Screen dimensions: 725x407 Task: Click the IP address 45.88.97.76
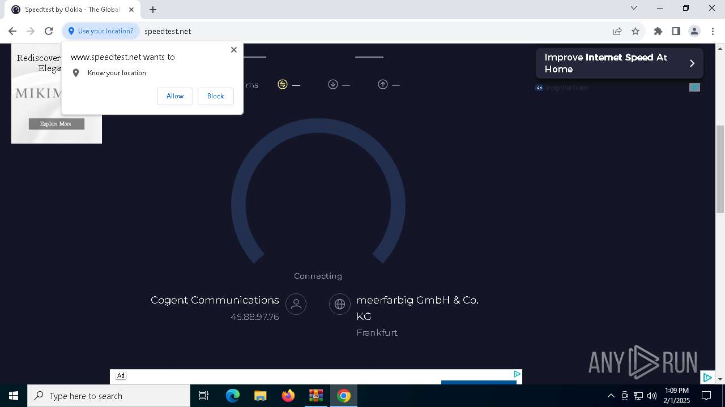point(255,317)
